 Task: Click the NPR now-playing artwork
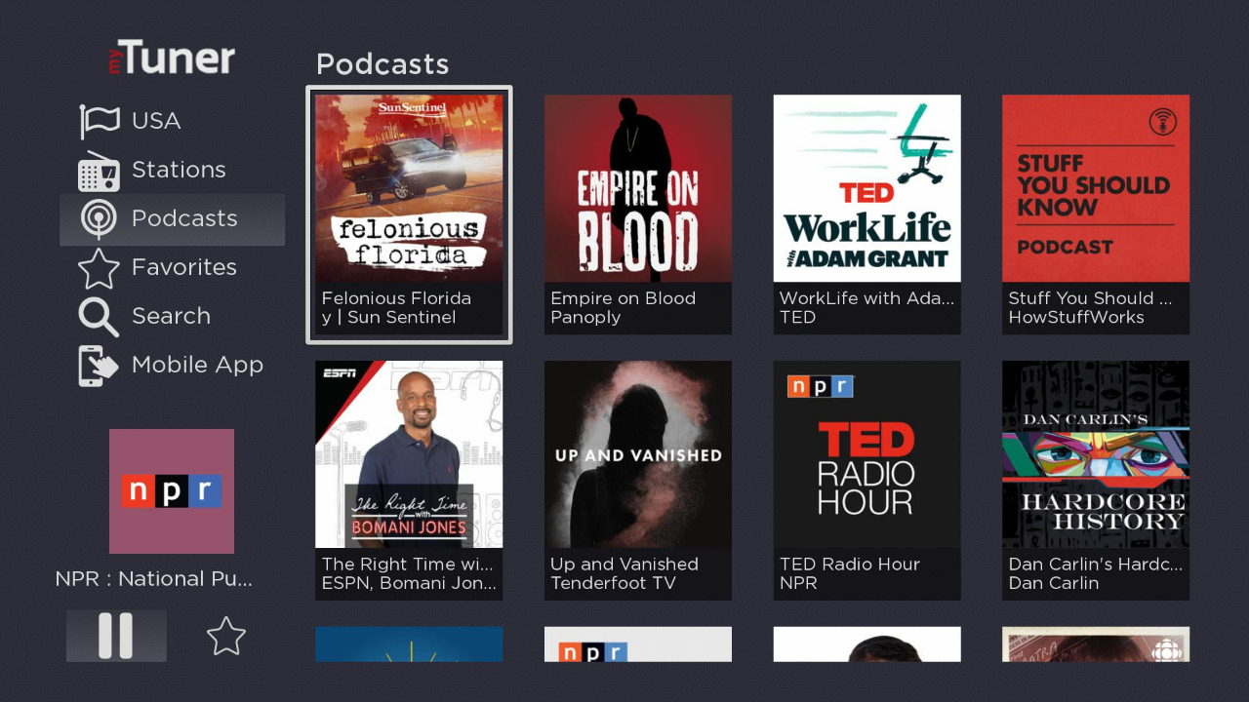[x=172, y=491]
